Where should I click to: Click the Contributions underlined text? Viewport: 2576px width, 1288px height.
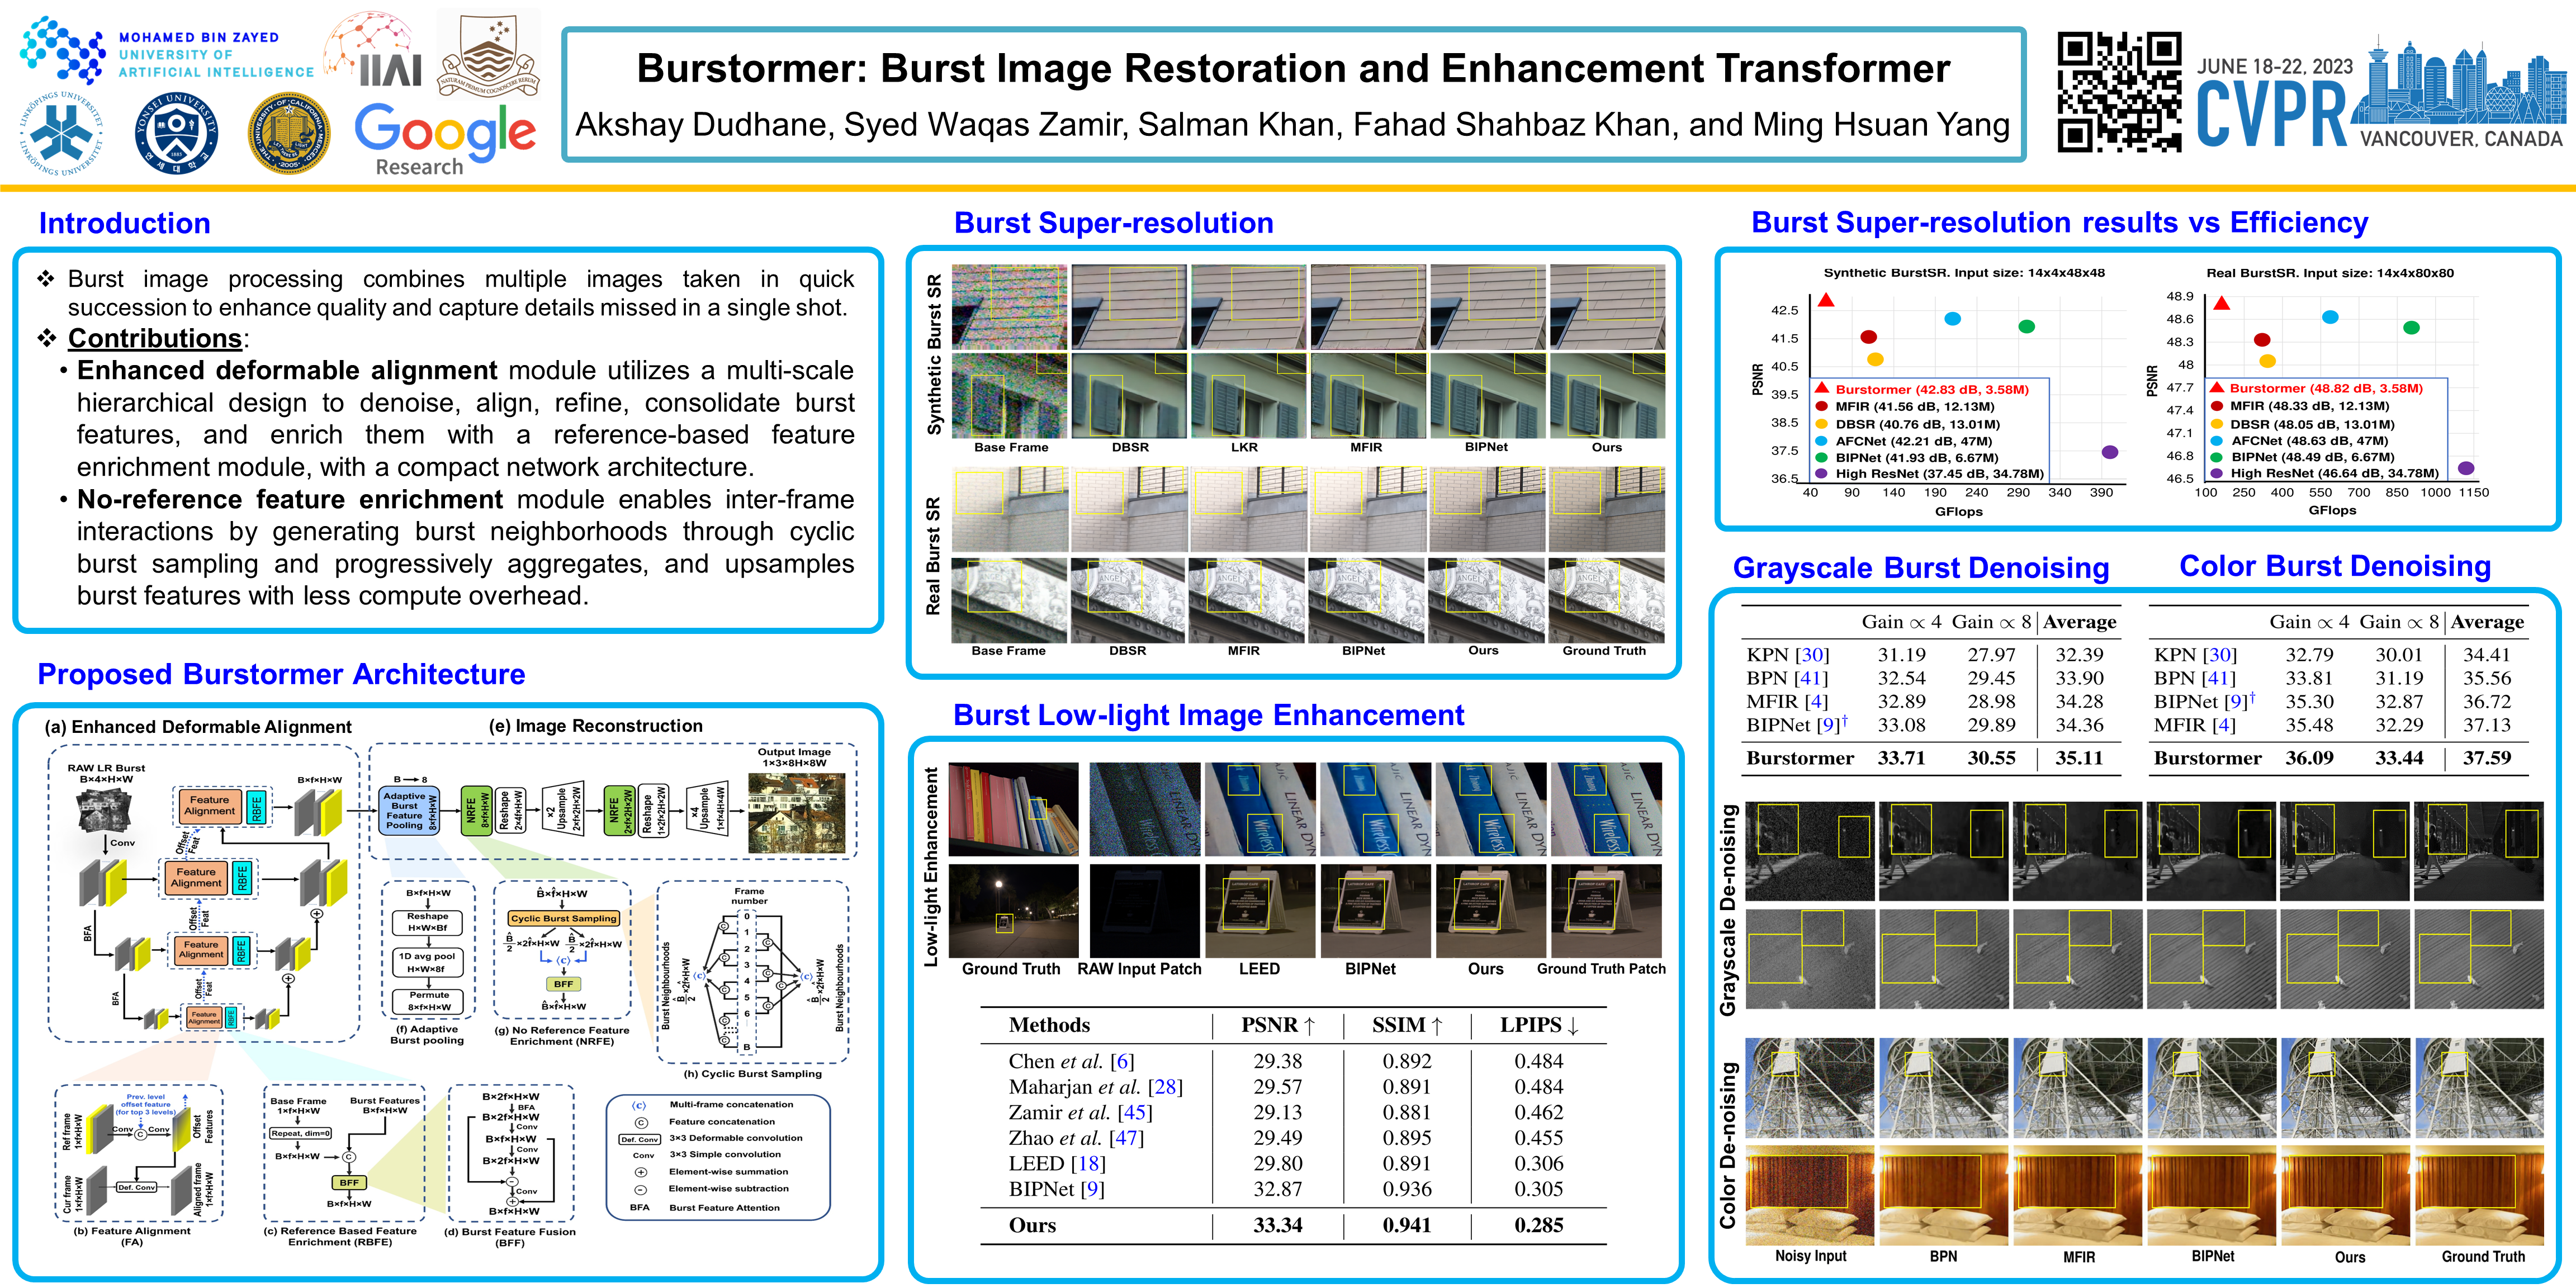[154, 338]
